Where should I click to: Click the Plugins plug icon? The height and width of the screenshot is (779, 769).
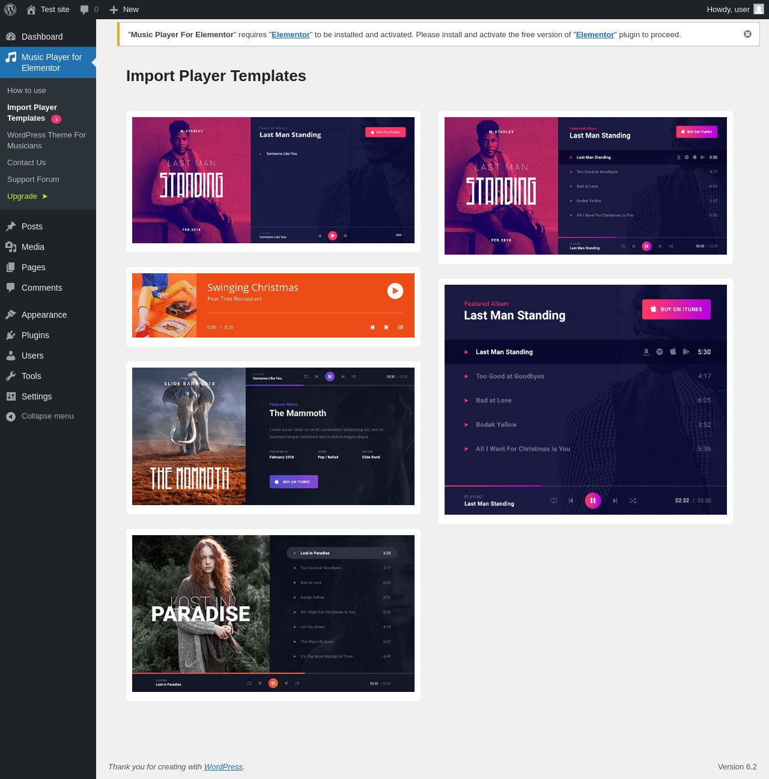pyautogui.click(x=11, y=335)
